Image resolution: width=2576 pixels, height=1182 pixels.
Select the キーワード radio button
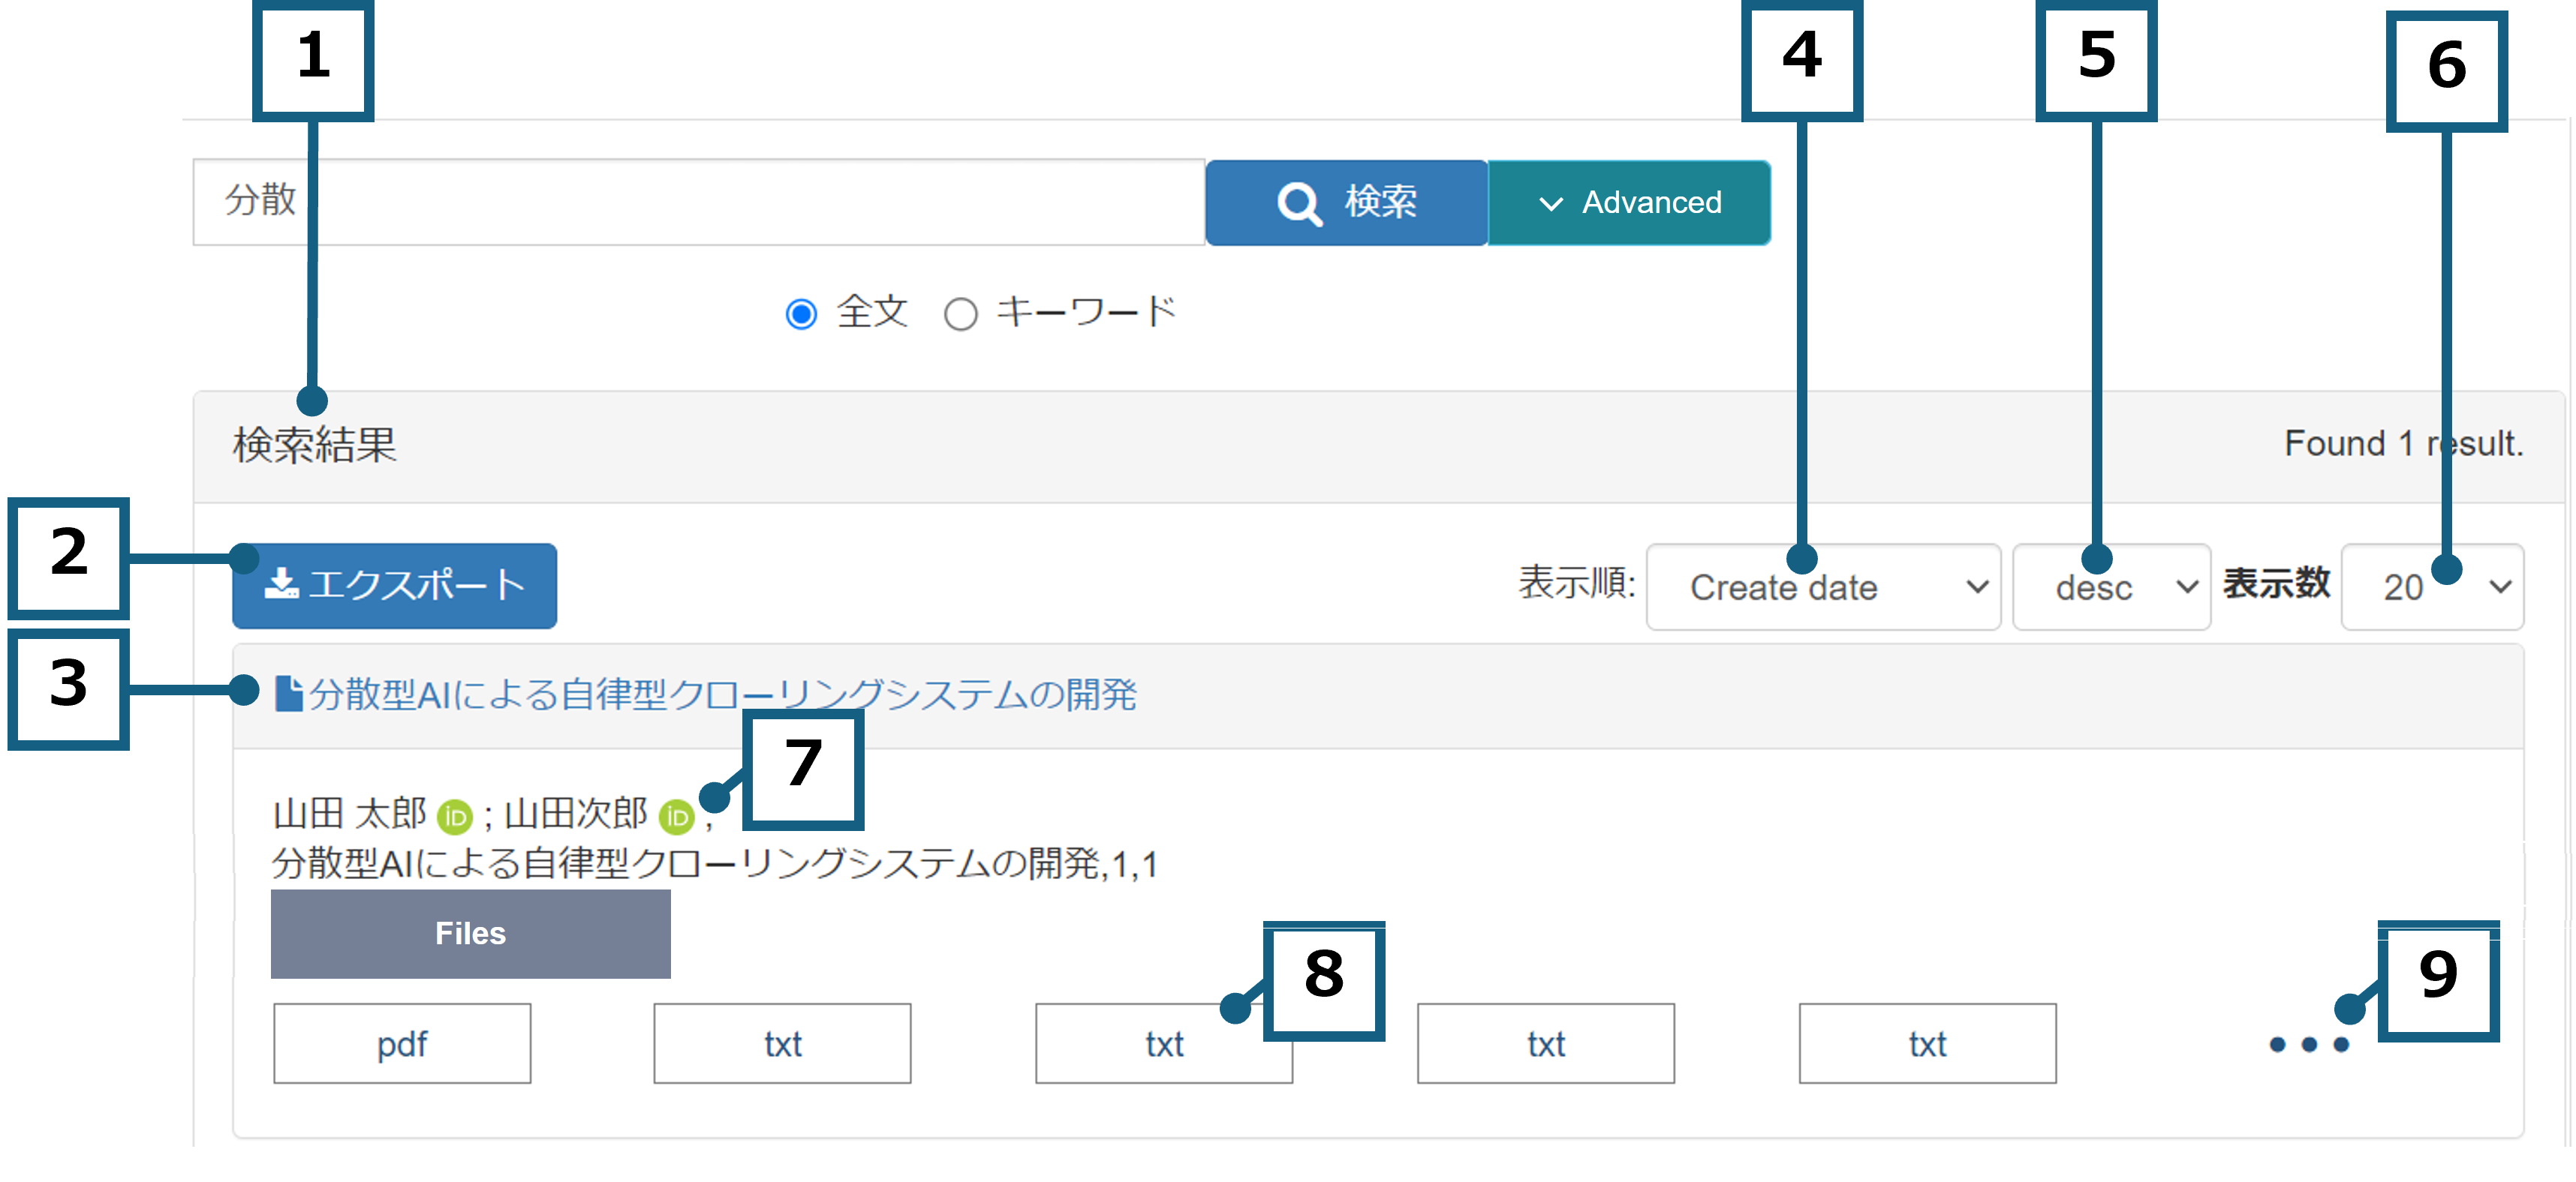961,313
